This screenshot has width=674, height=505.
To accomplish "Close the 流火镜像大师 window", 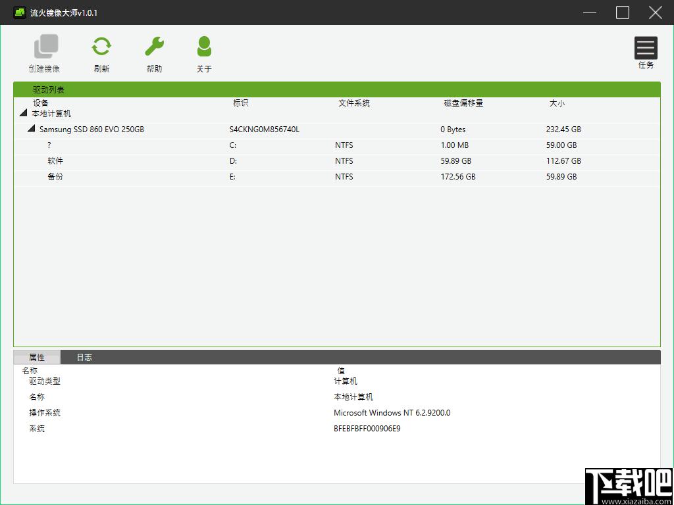I will tap(655, 12).
